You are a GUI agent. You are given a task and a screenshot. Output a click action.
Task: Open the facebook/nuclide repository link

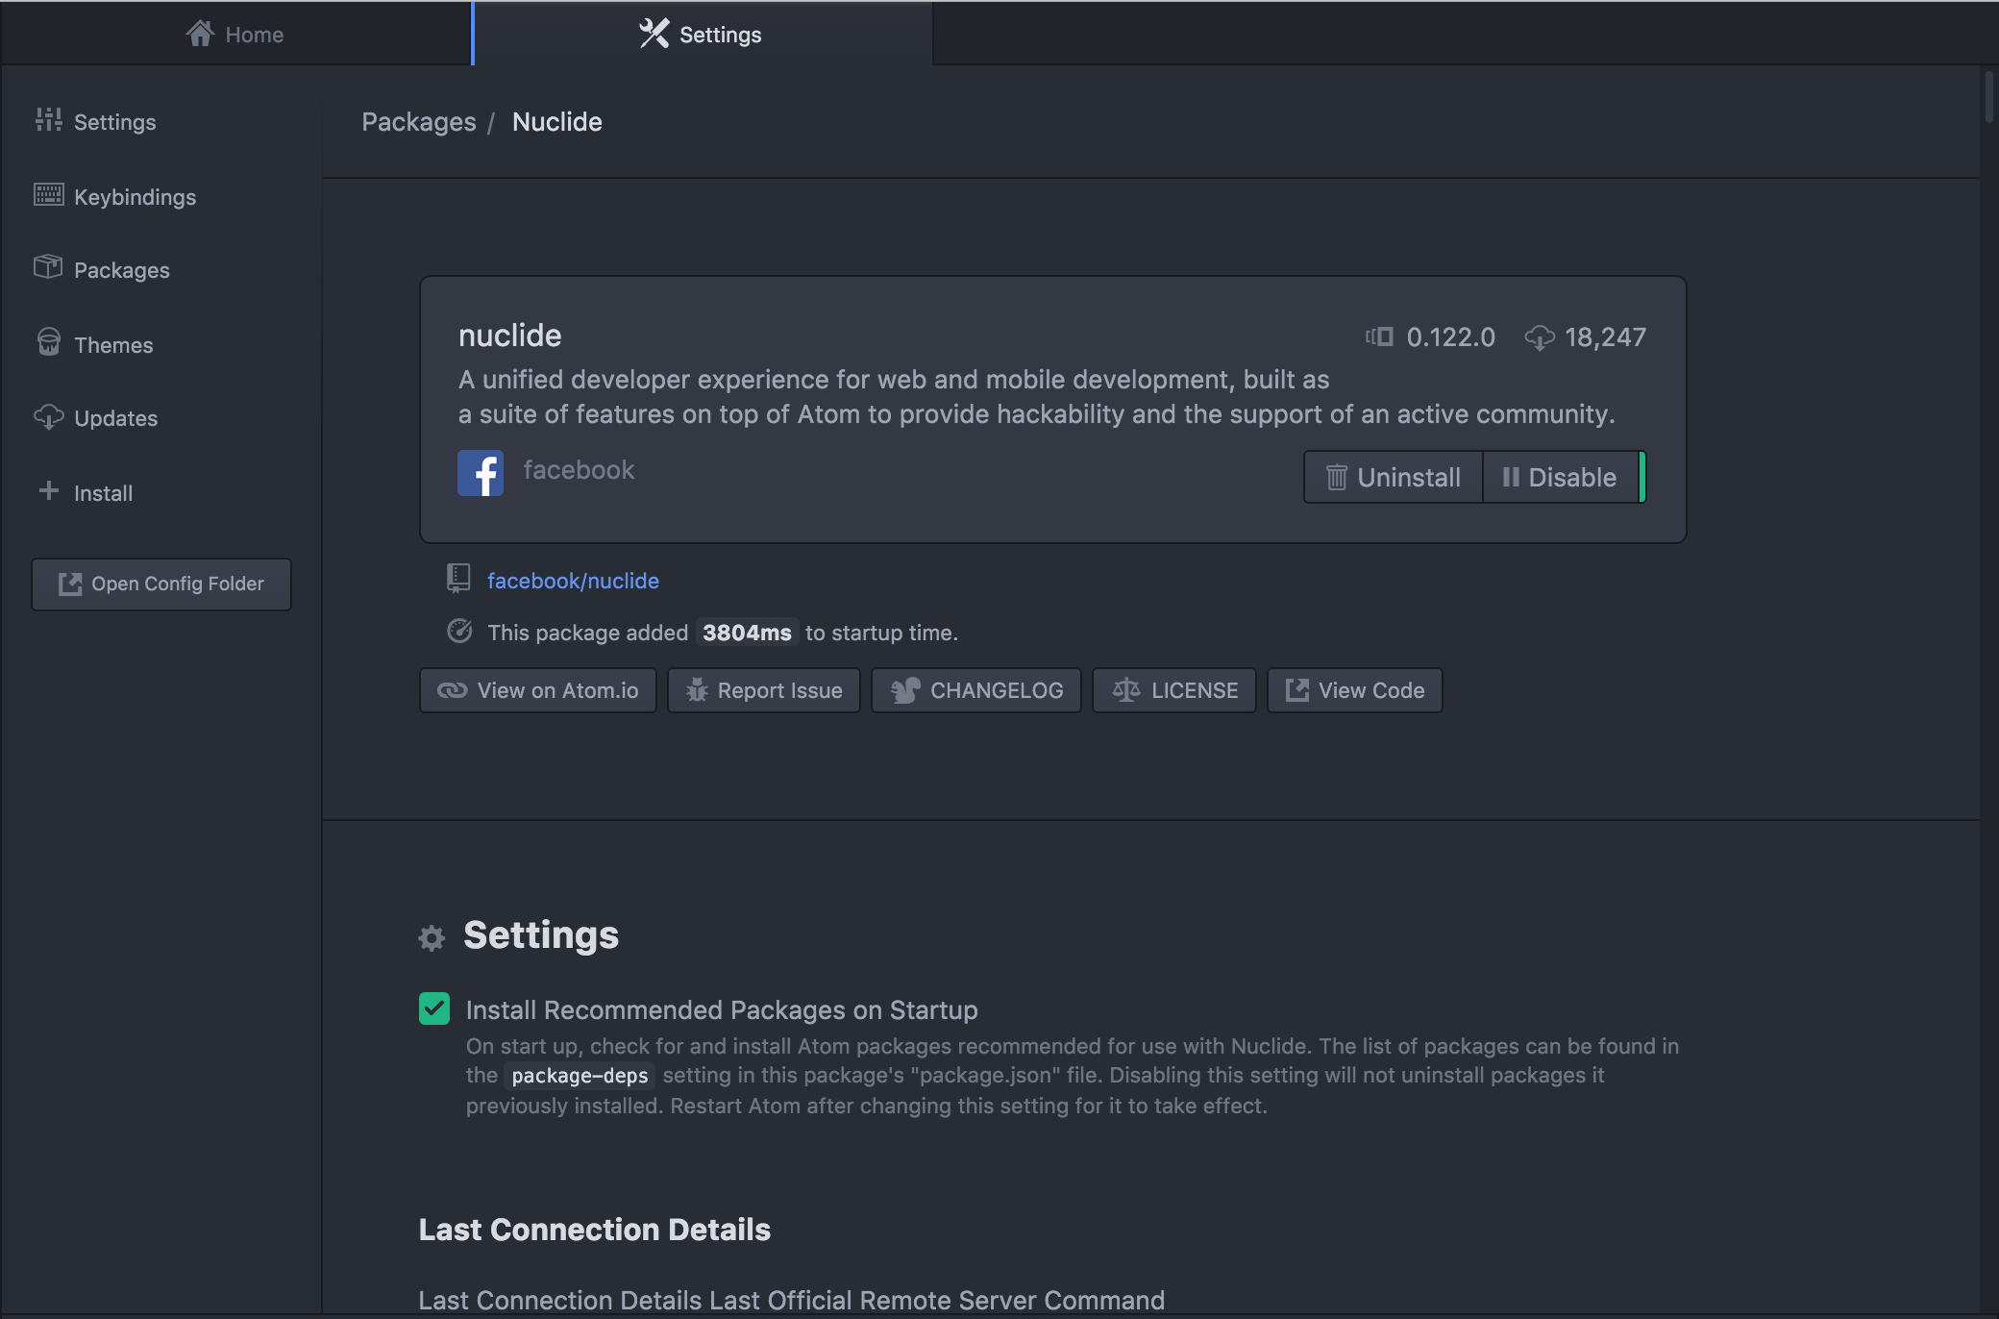pos(573,581)
